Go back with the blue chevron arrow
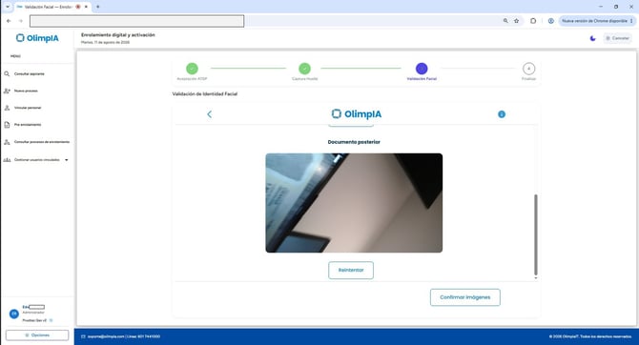 210,114
